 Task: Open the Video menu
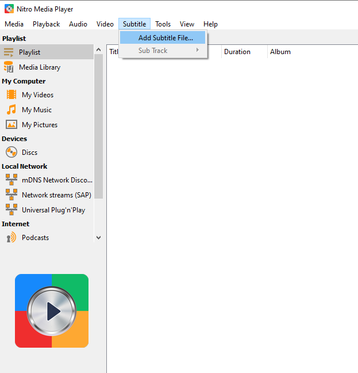pos(105,24)
